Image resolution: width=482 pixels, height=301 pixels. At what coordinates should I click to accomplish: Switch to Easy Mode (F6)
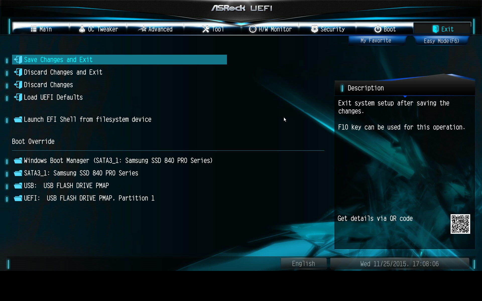coord(441,41)
